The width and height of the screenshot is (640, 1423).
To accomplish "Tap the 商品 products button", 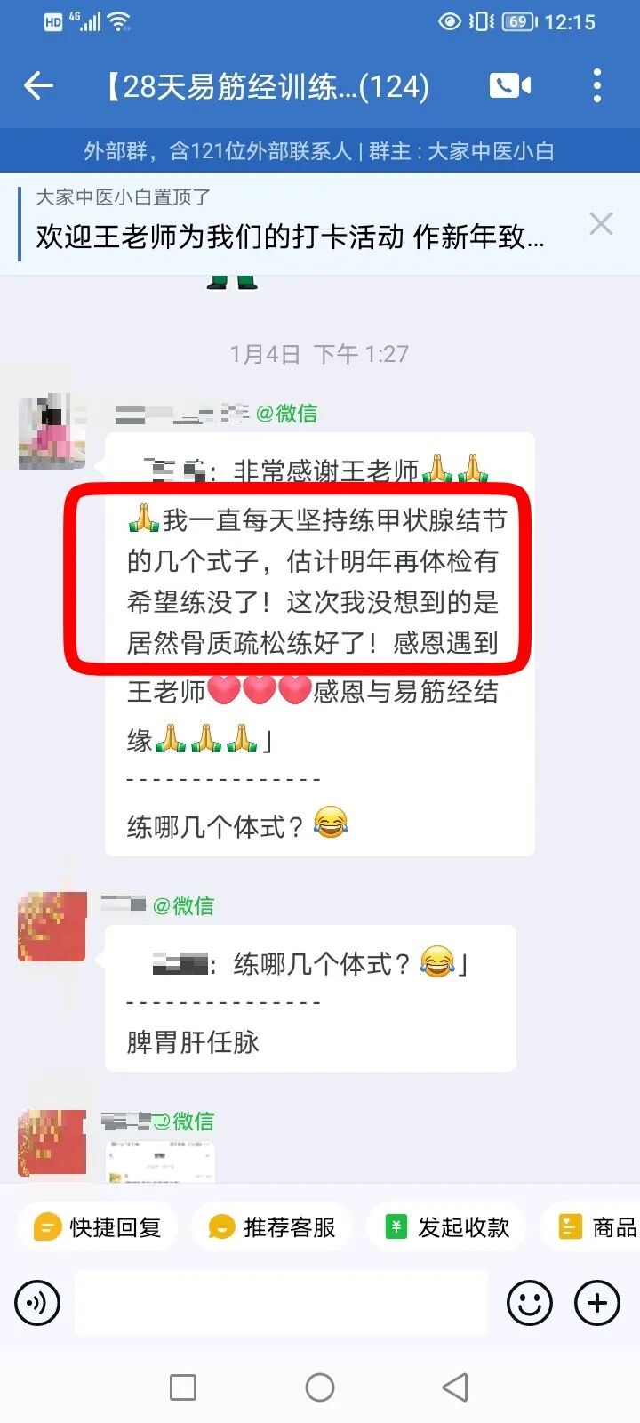I will coord(591,1227).
